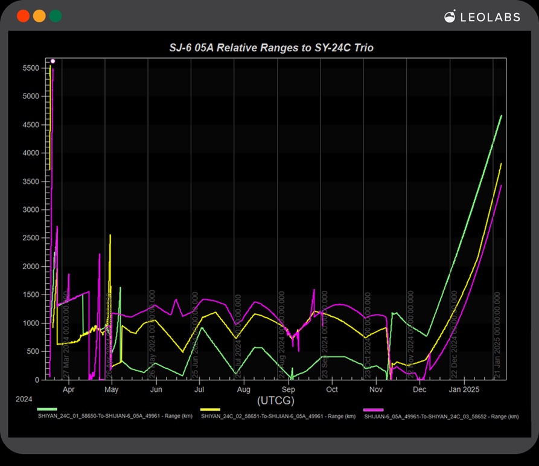Click the 2024 year label below the axis
The image size is (539, 466).
pos(24,400)
